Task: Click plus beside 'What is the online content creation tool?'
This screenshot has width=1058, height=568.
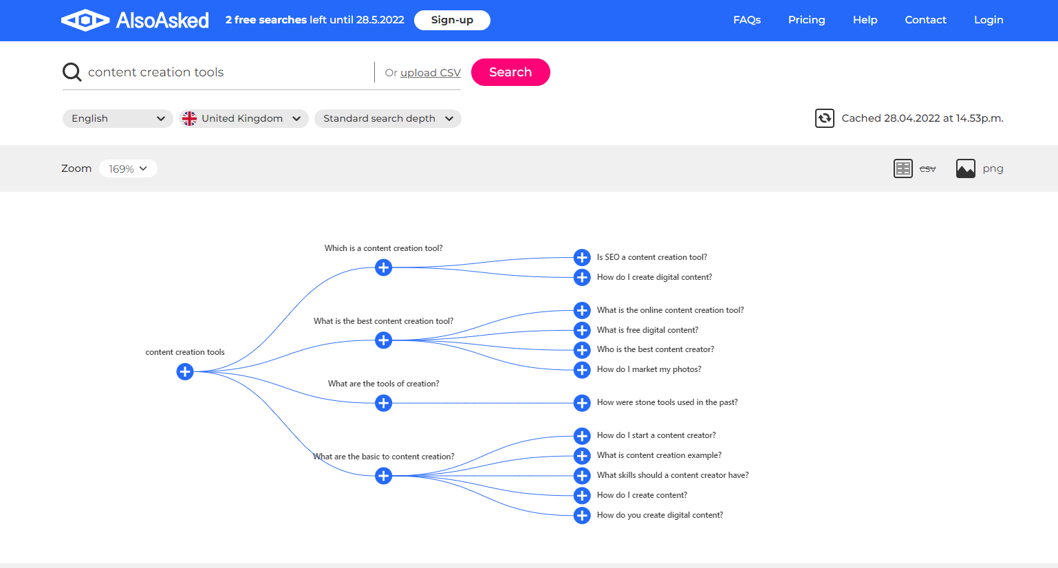Action: point(582,311)
